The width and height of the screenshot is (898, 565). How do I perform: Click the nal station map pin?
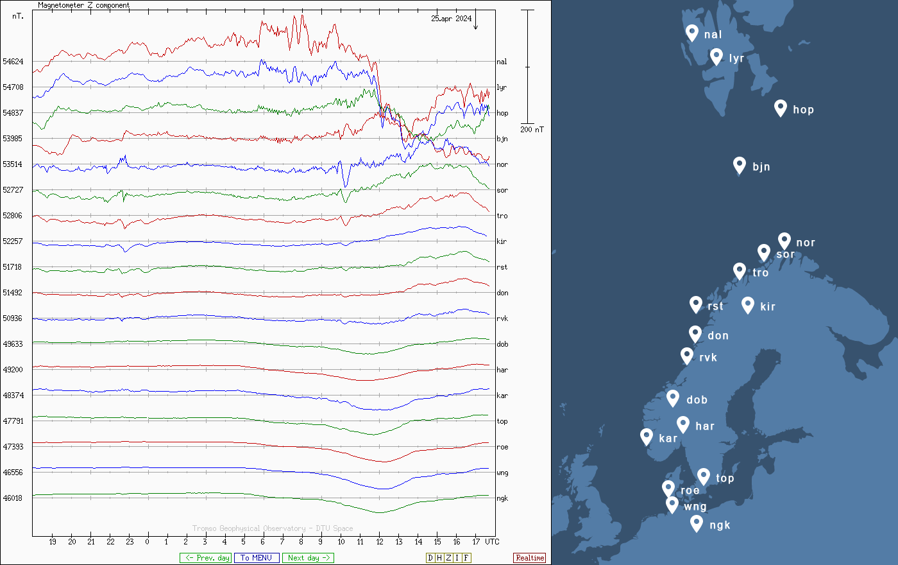click(x=691, y=32)
